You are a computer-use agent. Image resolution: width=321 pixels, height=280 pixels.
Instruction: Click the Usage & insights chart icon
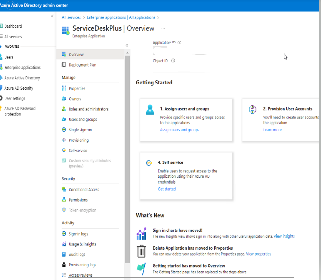(x=64, y=244)
